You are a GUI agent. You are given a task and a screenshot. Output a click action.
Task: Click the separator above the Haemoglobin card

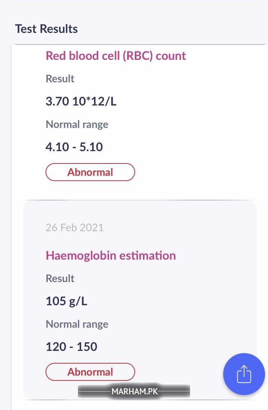(140, 200)
